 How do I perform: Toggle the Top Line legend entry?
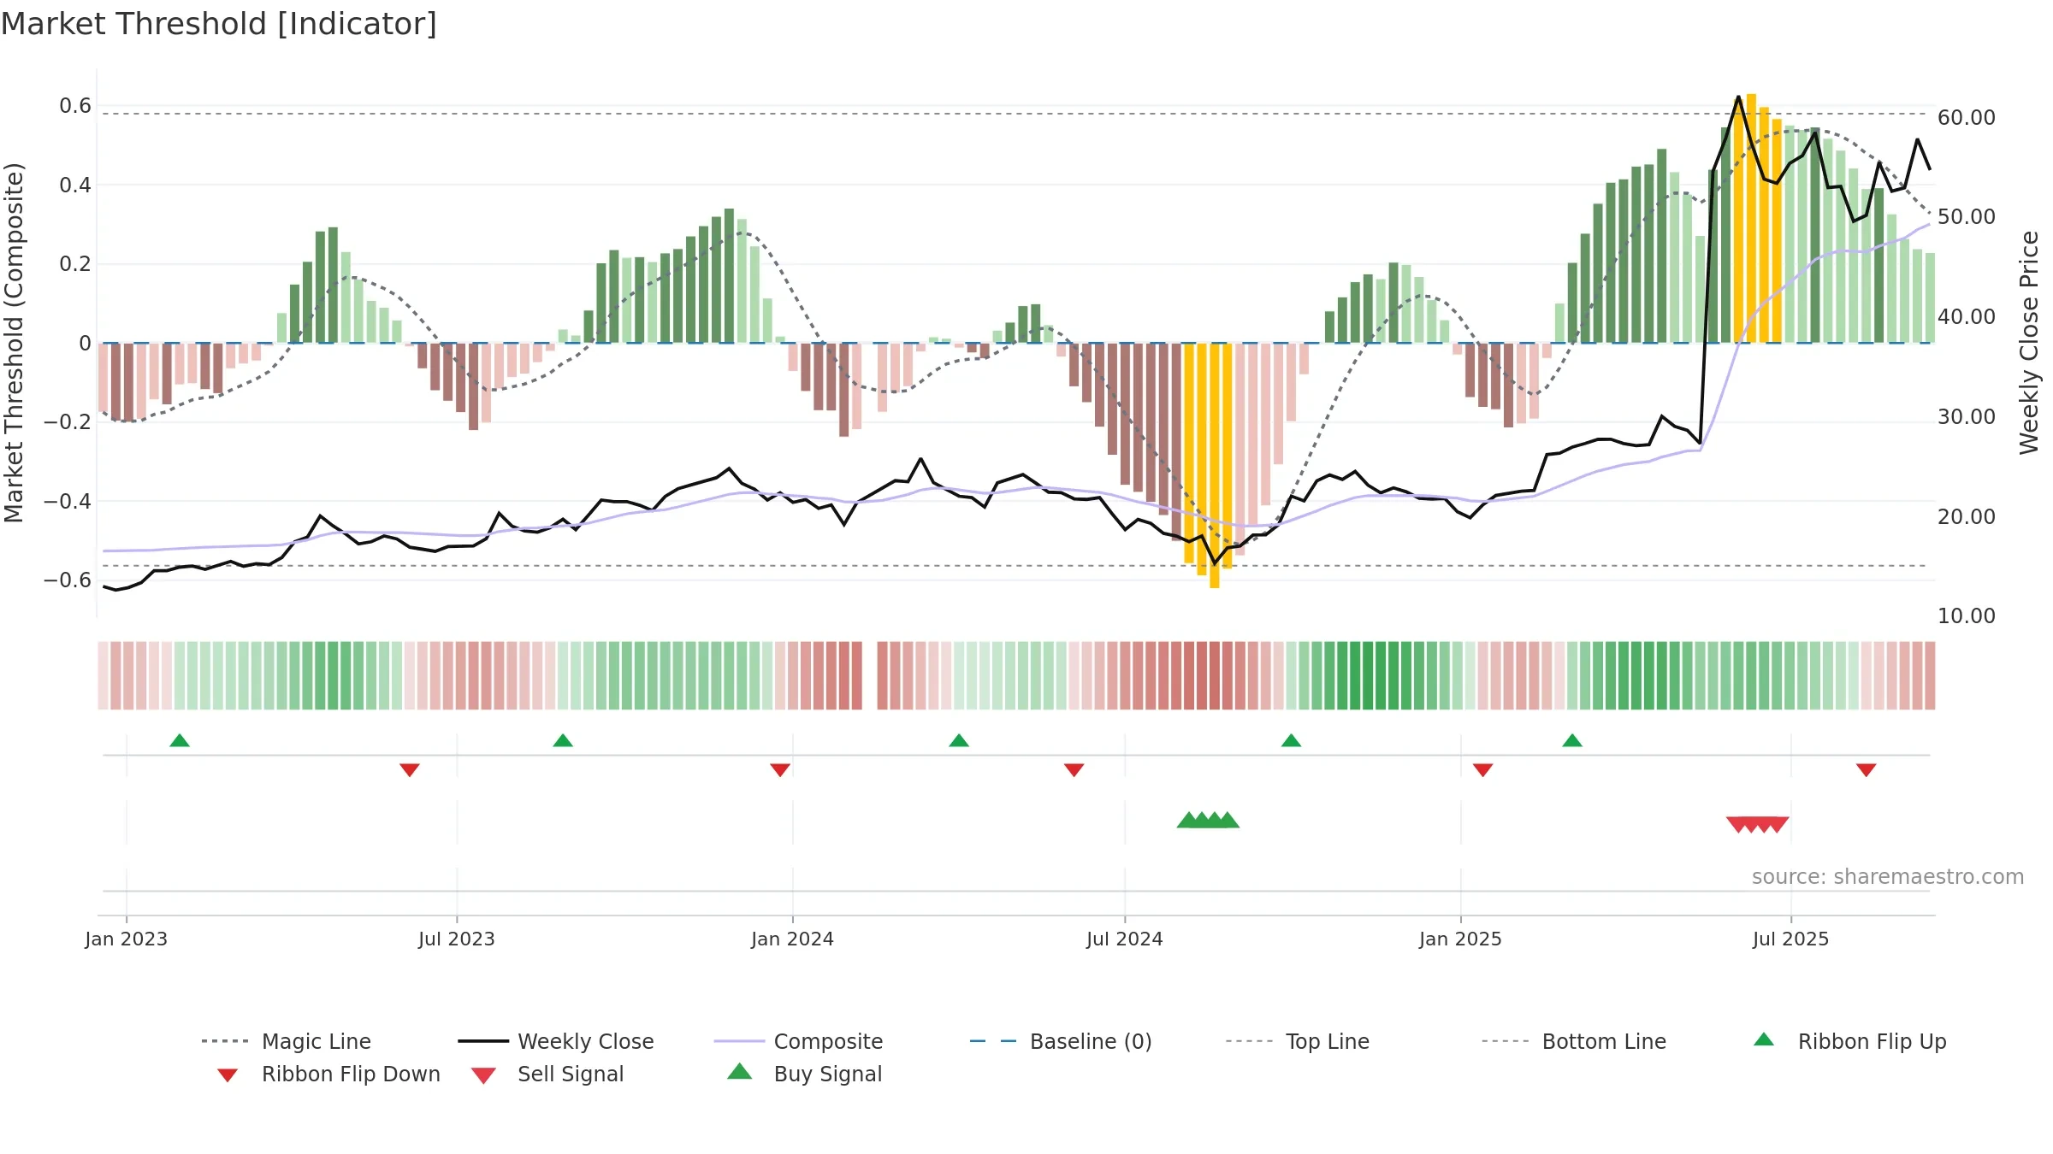pyautogui.click(x=1297, y=1041)
